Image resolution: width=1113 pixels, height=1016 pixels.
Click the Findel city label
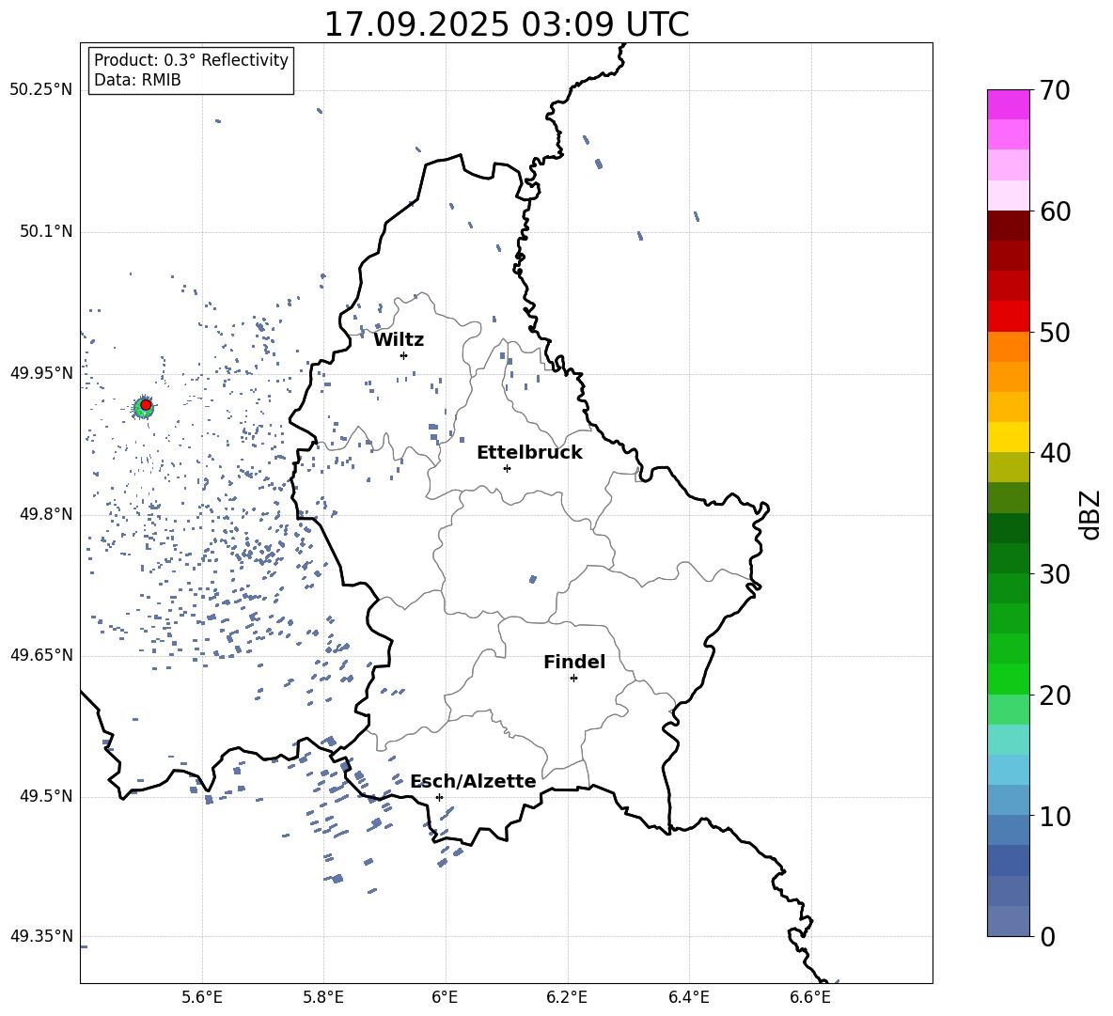[x=574, y=662]
